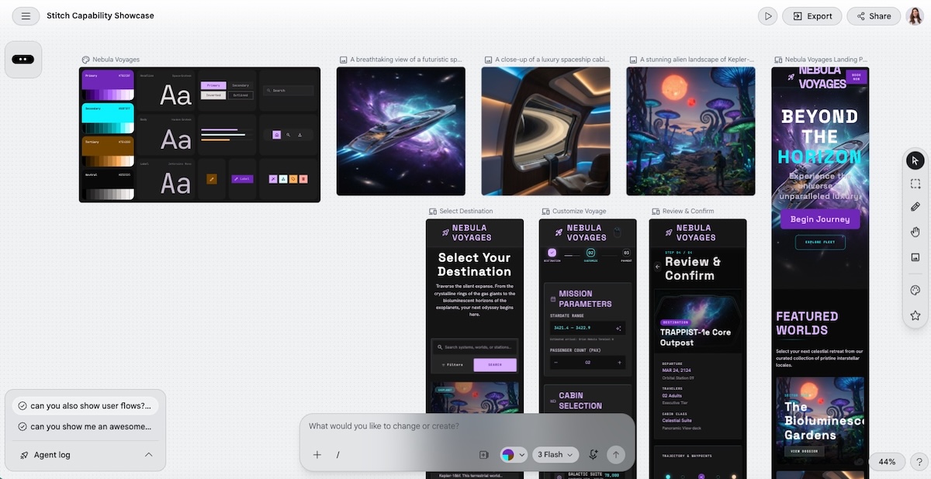The width and height of the screenshot is (931, 479).
Task: Click step 03 Payment in progress stepper
Action: [x=627, y=253]
